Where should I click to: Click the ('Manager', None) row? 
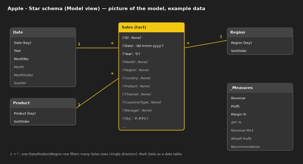137,111
